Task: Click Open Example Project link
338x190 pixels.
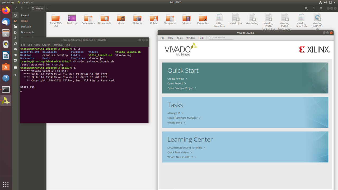Action: pyautogui.click(x=182, y=88)
